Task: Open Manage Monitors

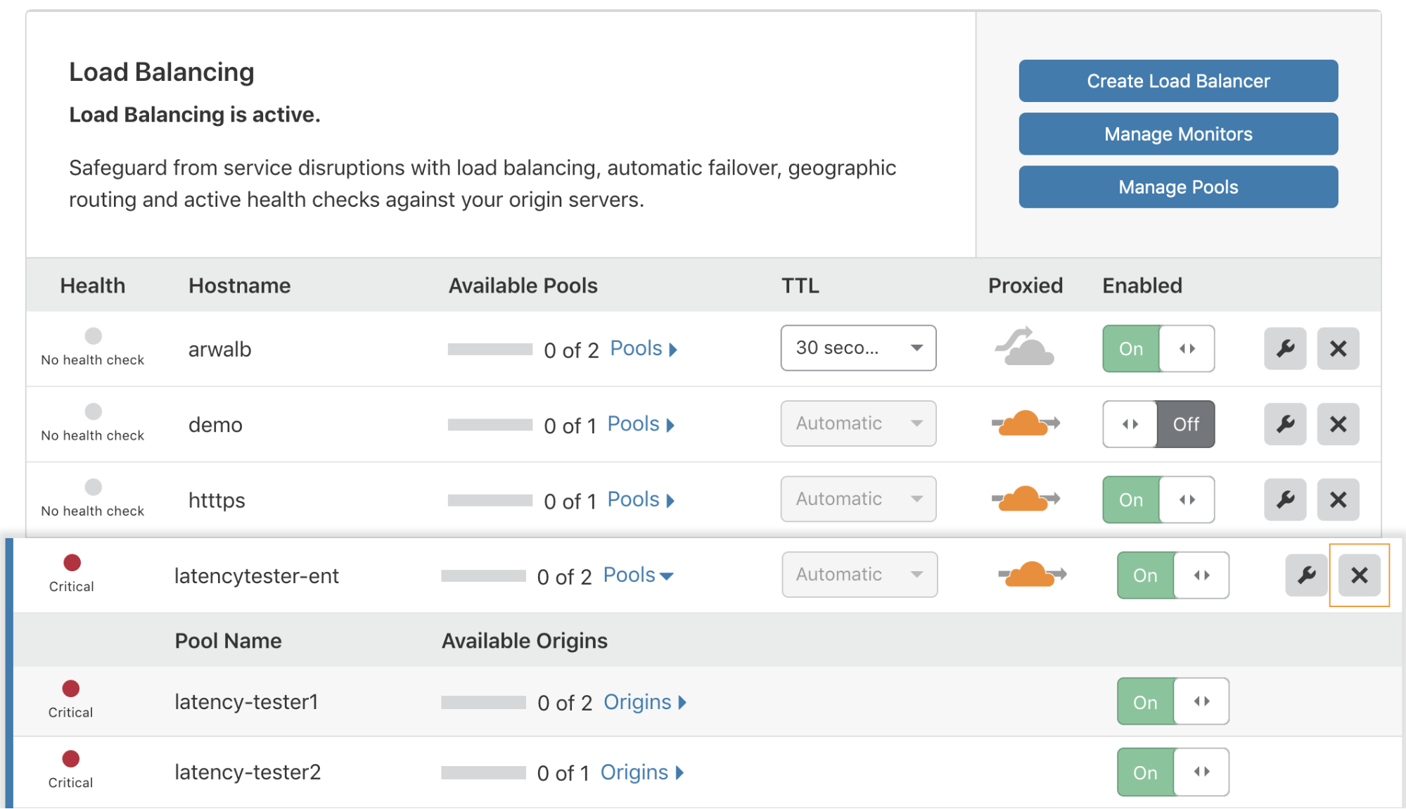Action: [x=1177, y=134]
